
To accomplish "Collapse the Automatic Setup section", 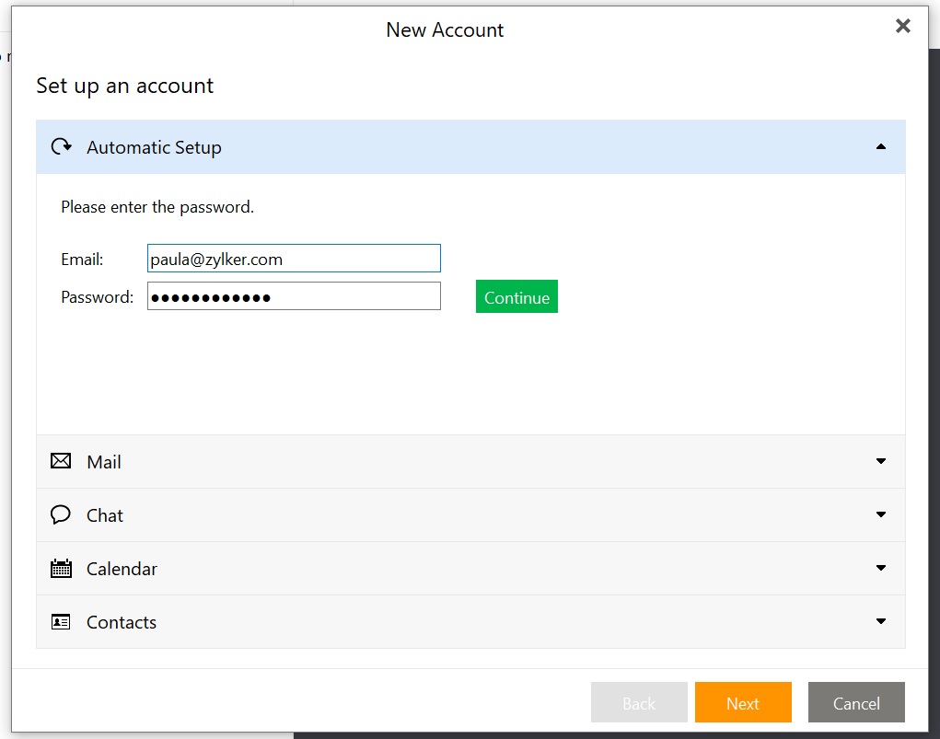I will tap(881, 146).
